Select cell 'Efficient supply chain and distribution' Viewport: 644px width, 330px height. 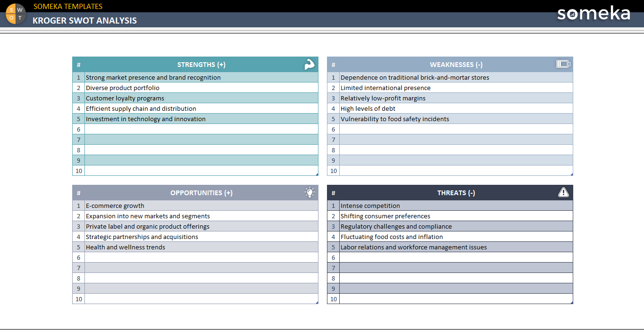201,108
